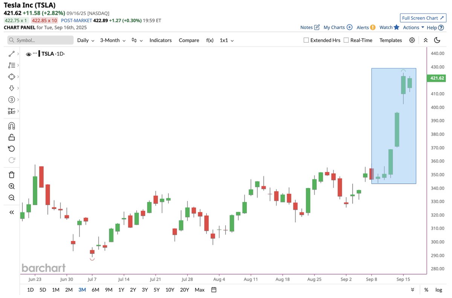This screenshot has width=452, height=298.
Task: Click the double chevron collapse toolbar icon
Action: coord(426,40)
